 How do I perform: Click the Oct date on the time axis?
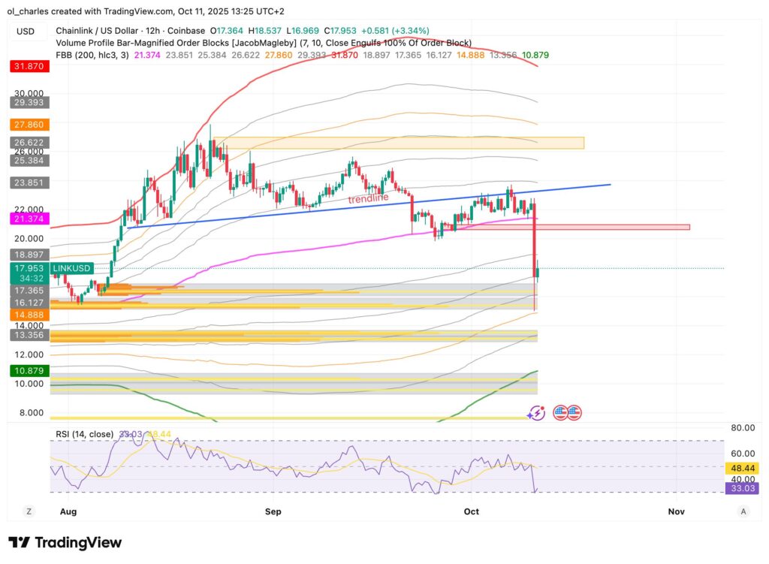pyautogui.click(x=472, y=511)
